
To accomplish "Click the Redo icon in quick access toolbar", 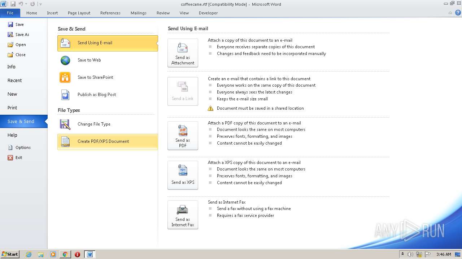I will (32, 4).
